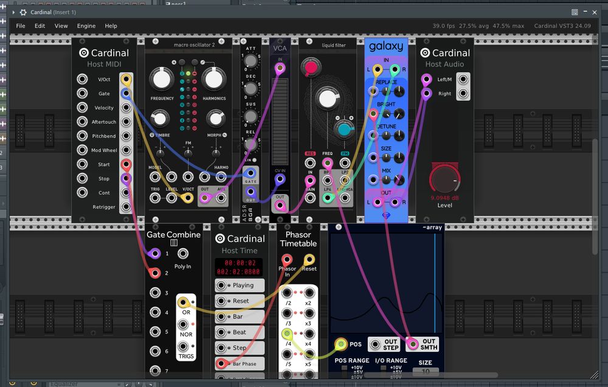
Task: Click the Host Time Bar Phase output
Action: click(x=221, y=364)
